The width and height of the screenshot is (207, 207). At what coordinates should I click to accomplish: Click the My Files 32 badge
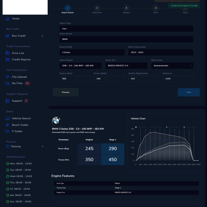(27, 83)
